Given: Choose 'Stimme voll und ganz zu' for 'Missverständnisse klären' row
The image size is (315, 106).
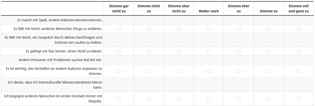Looking at the screenshot, I should pos(298,85).
